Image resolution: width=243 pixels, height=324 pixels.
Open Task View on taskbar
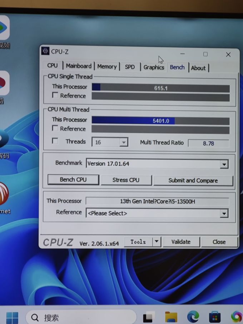point(148,318)
